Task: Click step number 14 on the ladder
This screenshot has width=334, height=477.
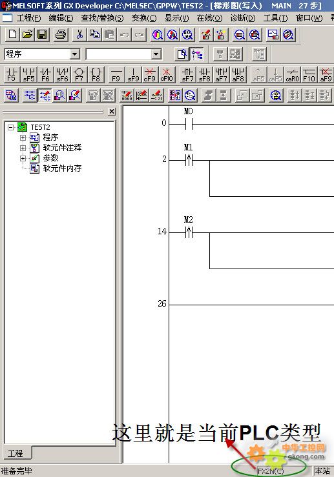Action: pyautogui.click(x=162, y=232)
